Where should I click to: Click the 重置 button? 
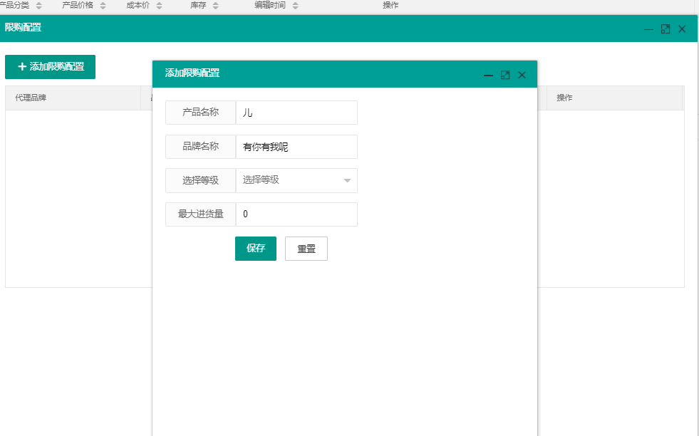(306, 249)
